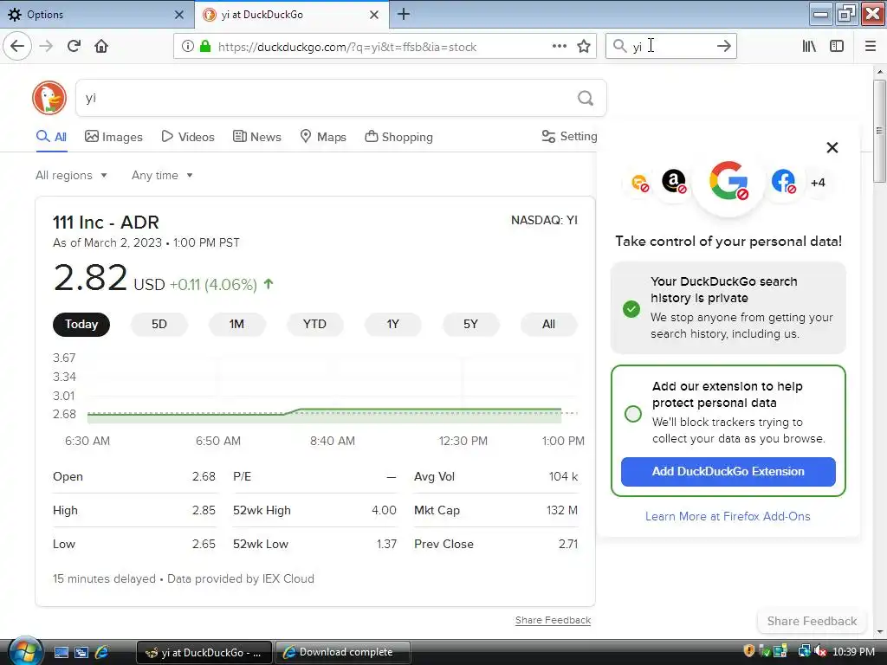Toggle the sidebars icon
Viewport: 887px width, 665px height.
[x=837, y=46]
